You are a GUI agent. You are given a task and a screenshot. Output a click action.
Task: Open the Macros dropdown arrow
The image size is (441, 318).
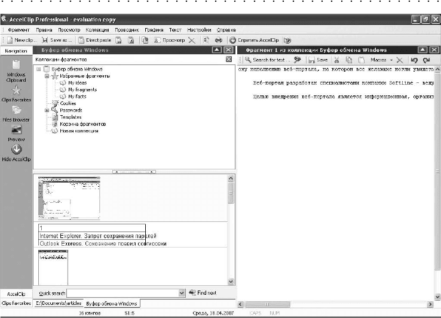click(x=391, y=60)
